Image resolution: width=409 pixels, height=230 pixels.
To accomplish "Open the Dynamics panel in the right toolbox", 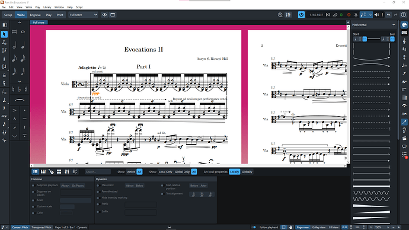I will pos(404,74).
